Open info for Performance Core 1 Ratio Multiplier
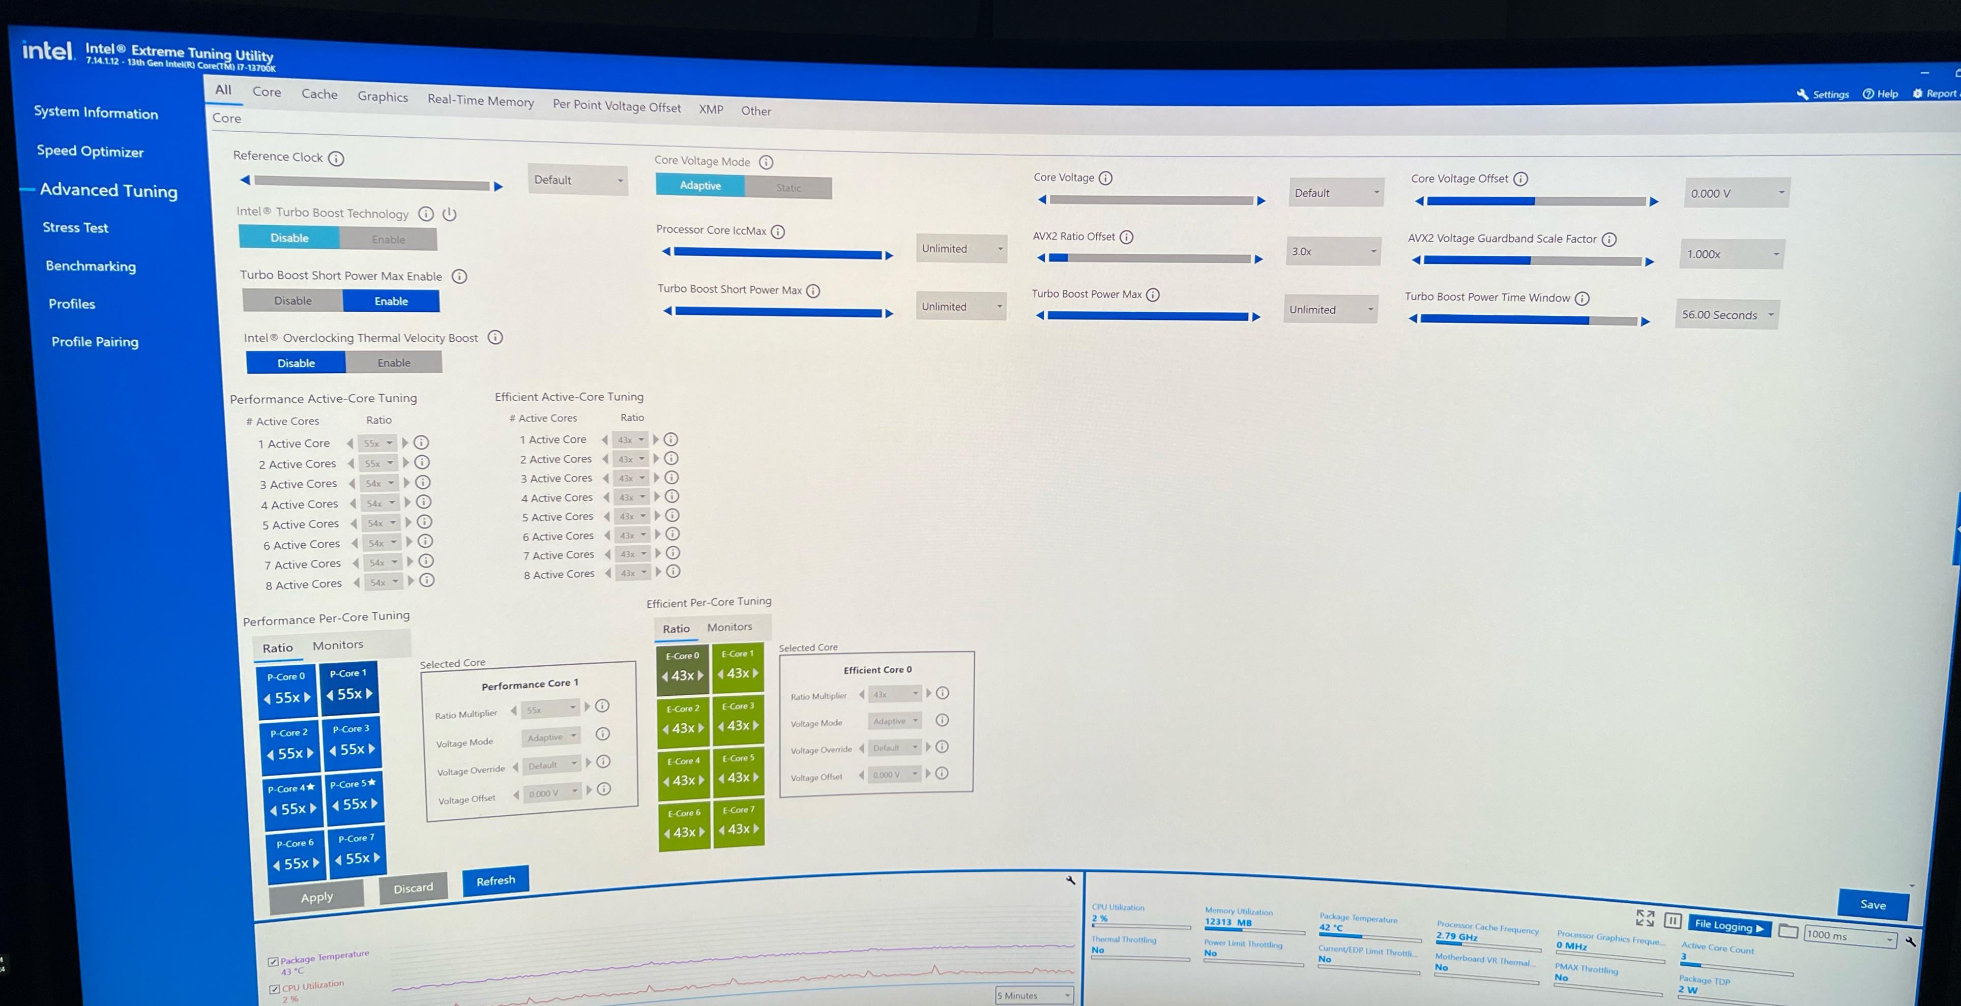This screenshot has width=1961, height=1006. pos(602,705)
